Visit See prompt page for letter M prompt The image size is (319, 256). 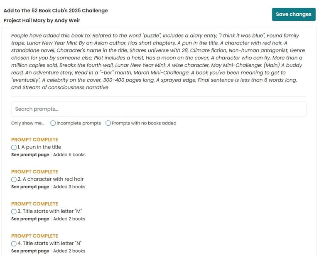click(30, 219)
